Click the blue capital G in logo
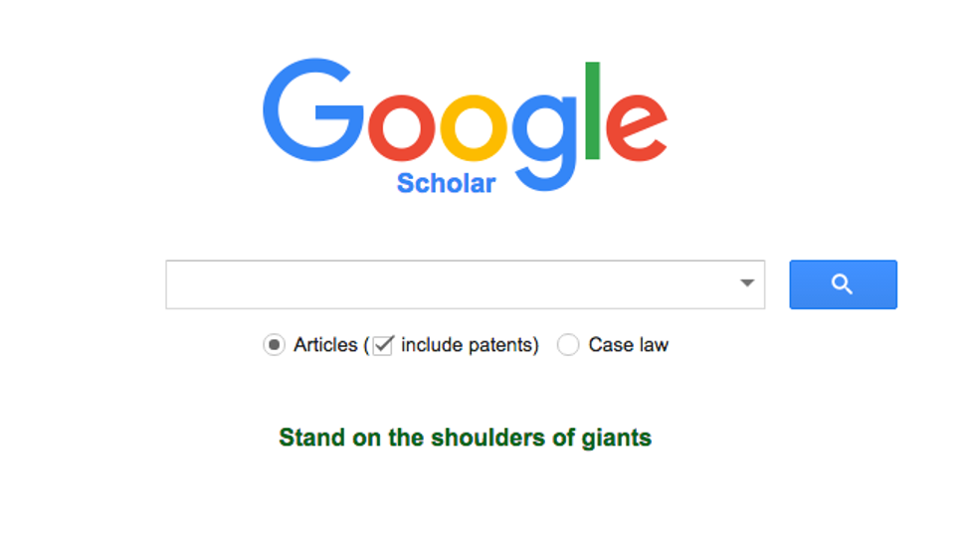Viewport: 975px width, 553px height. [x=312, y=110]
